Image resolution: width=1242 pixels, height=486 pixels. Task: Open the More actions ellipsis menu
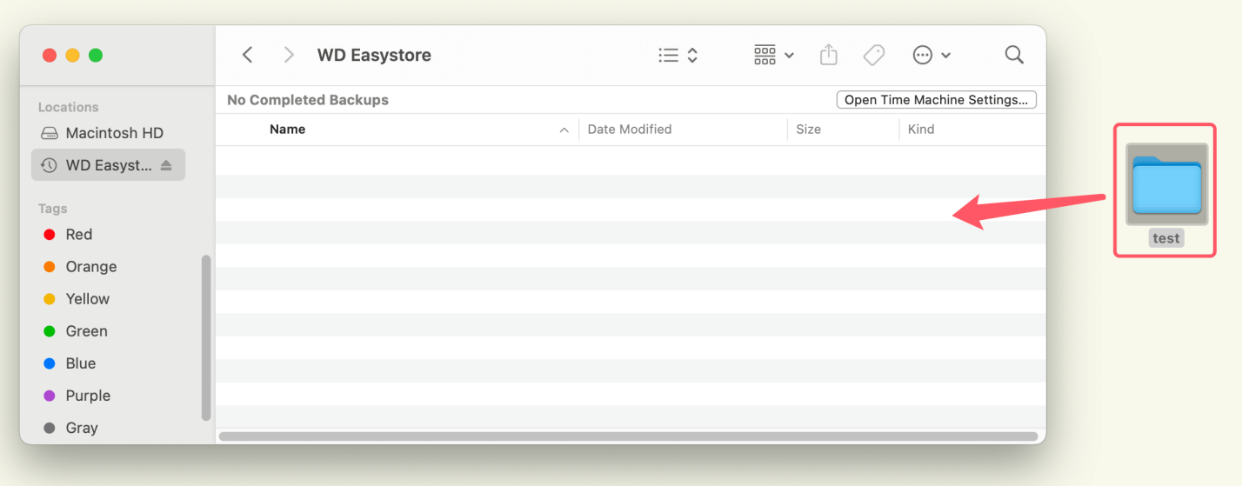pyautogui.click(x=931, y=55)
